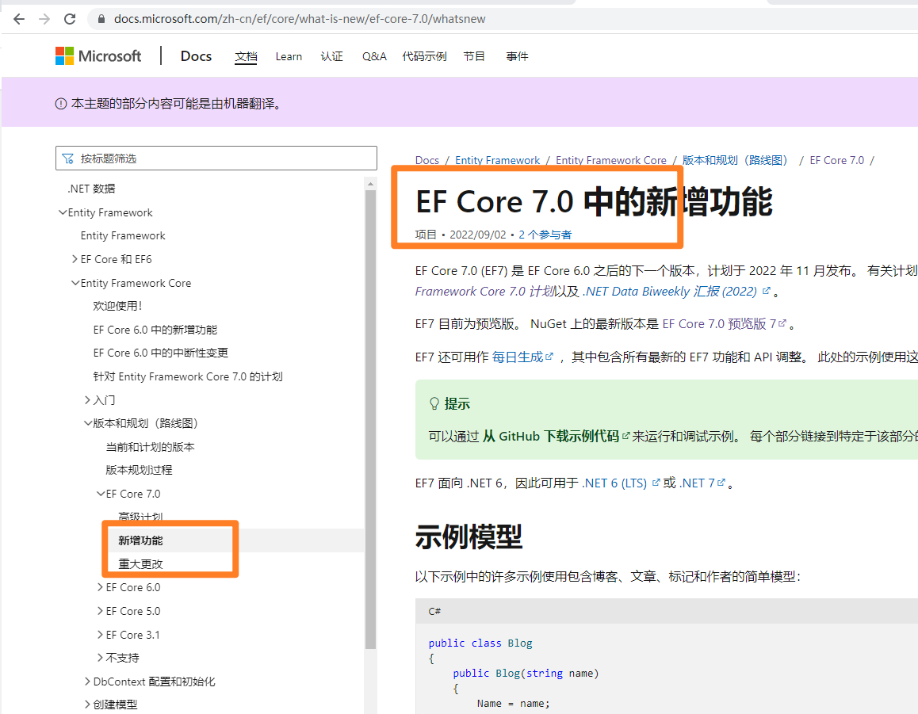Click the sidebar vertical scrollbar thumb
This screenshot has height=714, width=918.
pos(370,419)
